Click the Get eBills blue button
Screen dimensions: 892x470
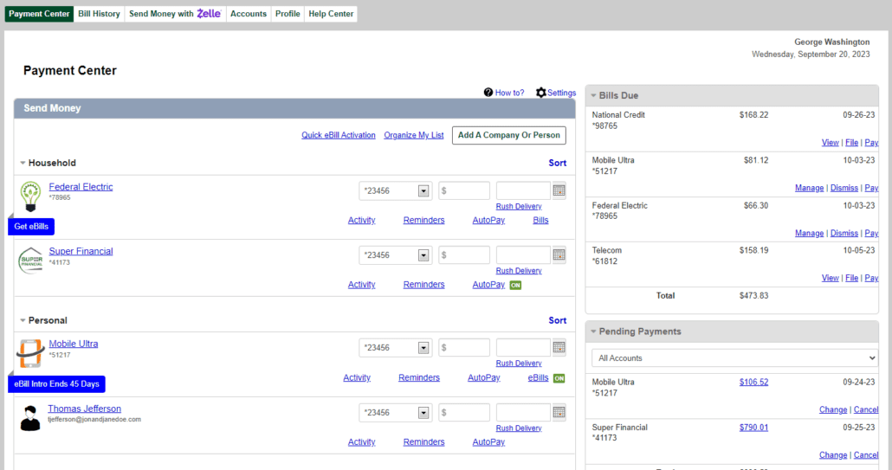pyautogui.click(x=31, y=227)
